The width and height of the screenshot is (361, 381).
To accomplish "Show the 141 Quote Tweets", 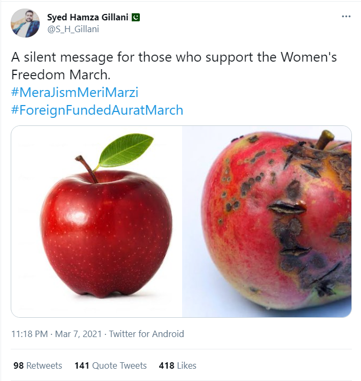I will (x=110, y=365).
